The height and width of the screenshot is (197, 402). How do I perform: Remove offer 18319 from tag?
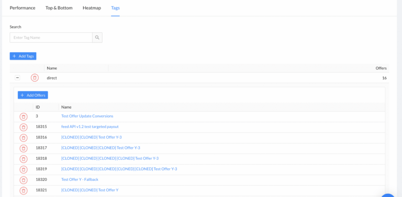click(24, 169)
